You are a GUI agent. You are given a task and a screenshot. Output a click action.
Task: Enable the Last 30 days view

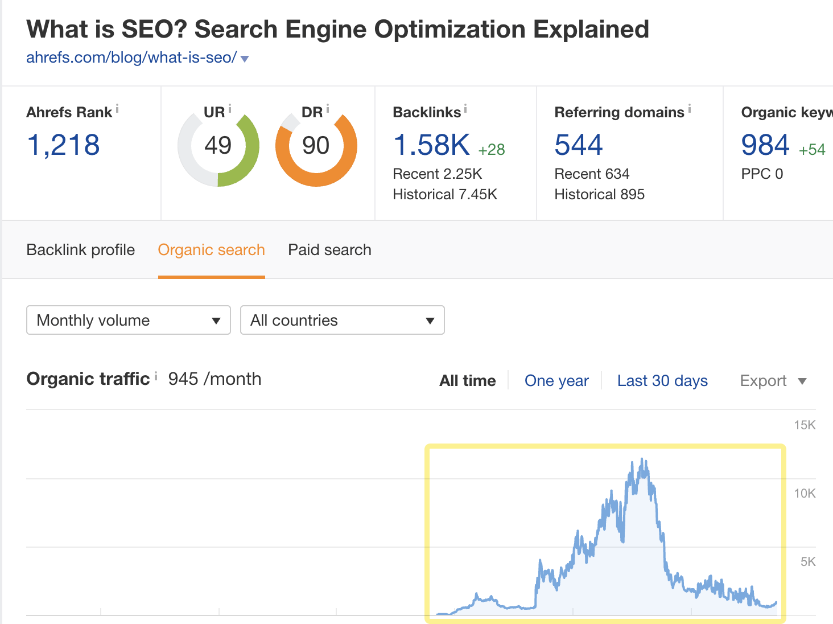pyautogui.click(x=662, y=380)
